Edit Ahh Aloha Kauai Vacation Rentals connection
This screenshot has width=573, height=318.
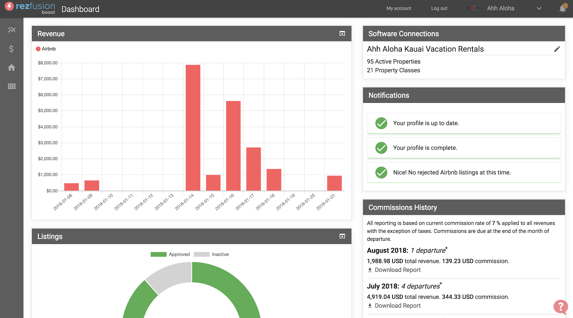[x=557, y=49]
